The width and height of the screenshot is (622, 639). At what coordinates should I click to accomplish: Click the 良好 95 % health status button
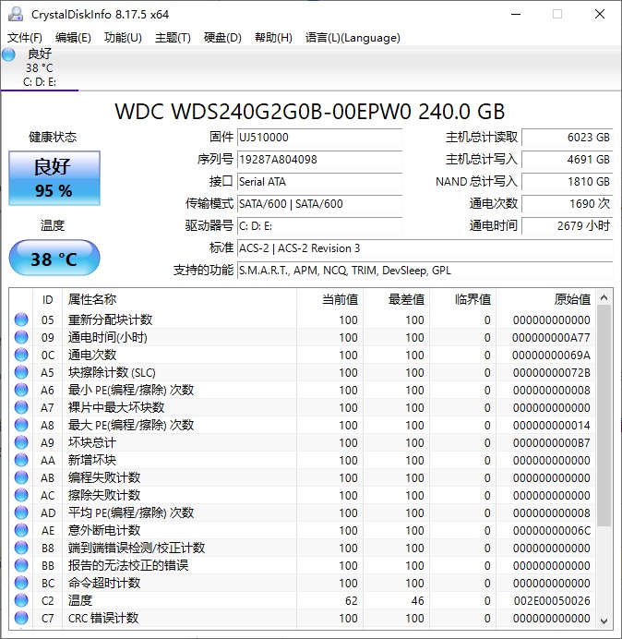54,178
